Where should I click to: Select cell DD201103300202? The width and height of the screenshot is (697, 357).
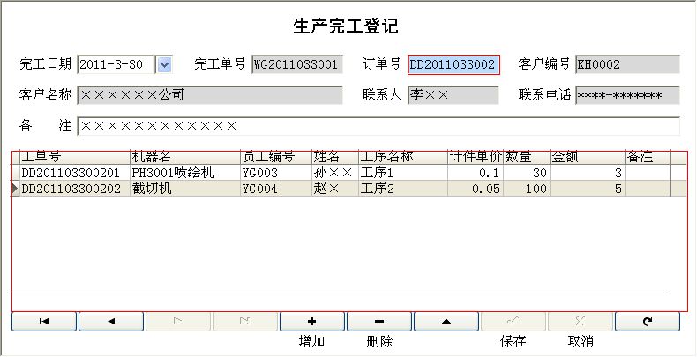click(x=75, y=189)
